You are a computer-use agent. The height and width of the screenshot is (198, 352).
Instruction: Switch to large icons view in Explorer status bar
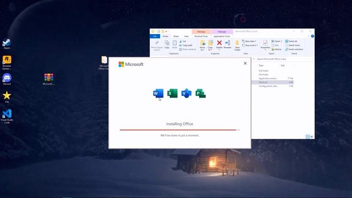(x=312, y=136)
